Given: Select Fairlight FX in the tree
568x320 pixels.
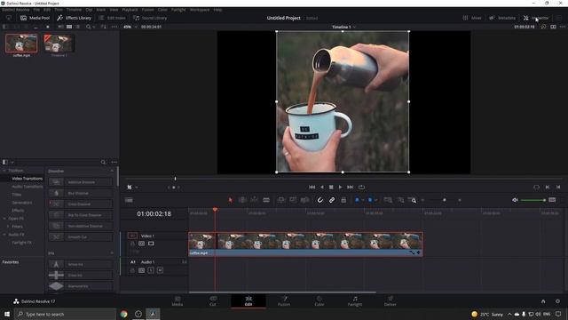Looking at the screenshot, I should [21, 243].
